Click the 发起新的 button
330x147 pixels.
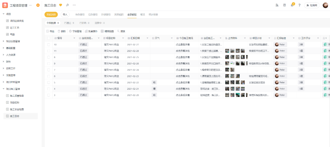point(51,14)
